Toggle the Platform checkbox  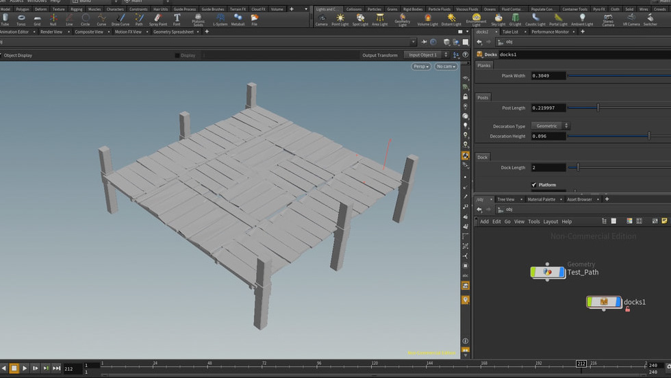(x=534, y=185)
